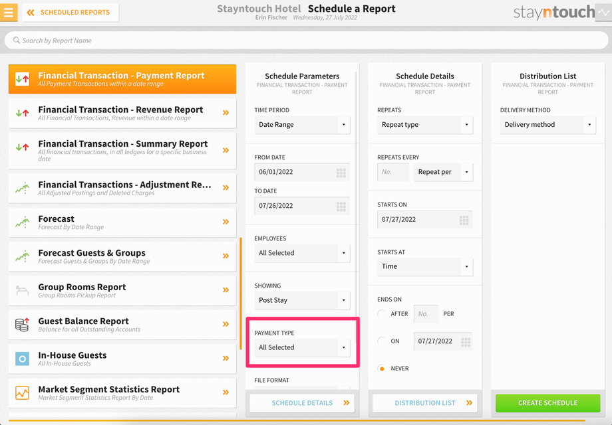Open the Delivery method dropdown

pos(548,125)
